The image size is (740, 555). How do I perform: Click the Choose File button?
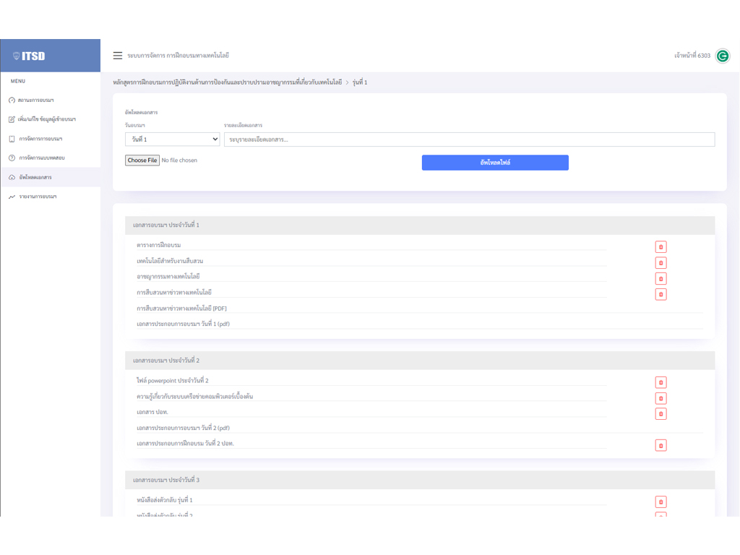click(142, 160)
